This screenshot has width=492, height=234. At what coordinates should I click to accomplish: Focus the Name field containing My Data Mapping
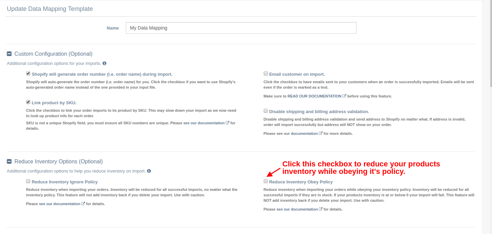241,28
